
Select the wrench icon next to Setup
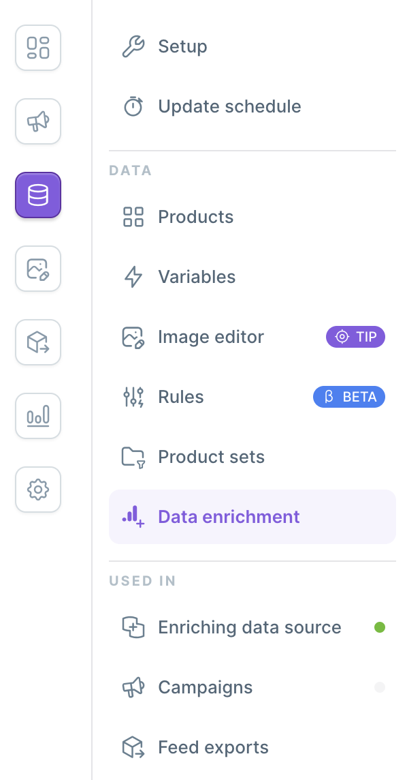(133, 46)
